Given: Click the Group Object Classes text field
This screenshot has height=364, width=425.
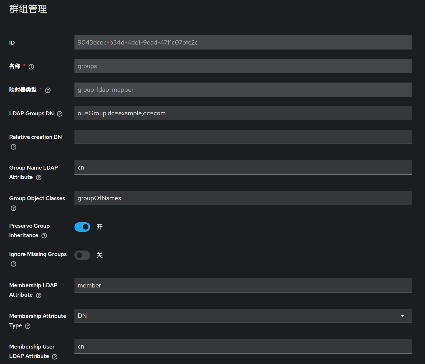Looking at the screenshot, I should [243, 198].
